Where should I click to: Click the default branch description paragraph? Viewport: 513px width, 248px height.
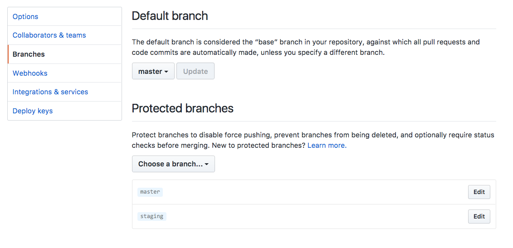click(x=306, y=47)
